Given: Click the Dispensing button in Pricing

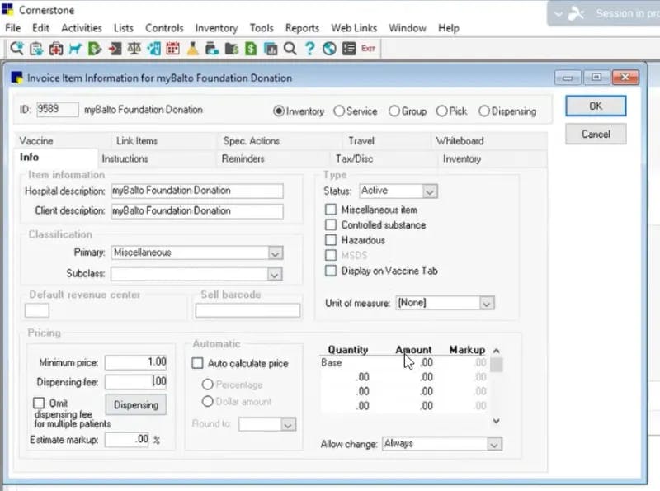Looking at the screenshot, I should pyautogui.click(x=136, y=405).
